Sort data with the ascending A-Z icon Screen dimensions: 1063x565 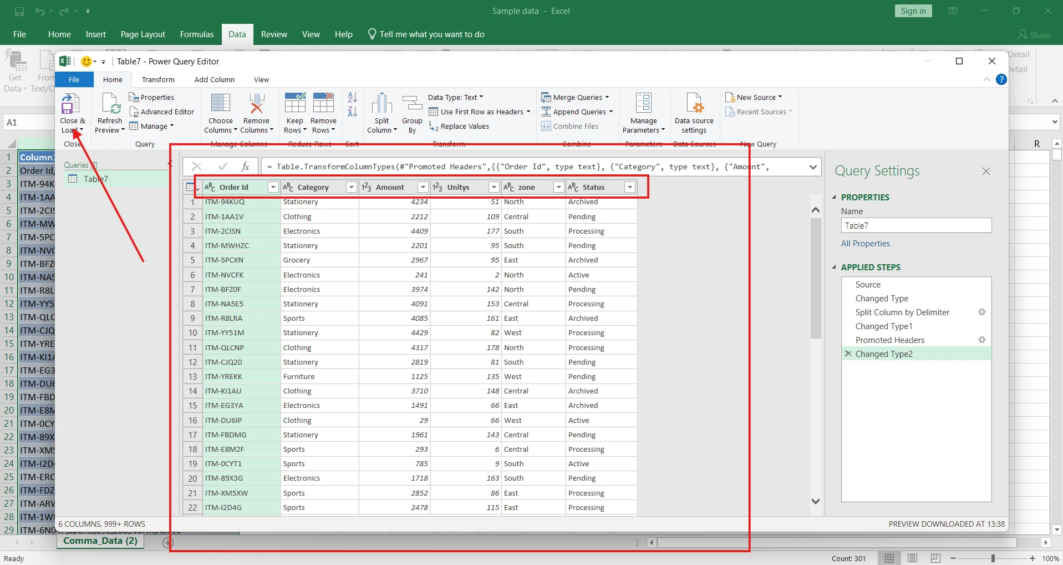(352, 98)
